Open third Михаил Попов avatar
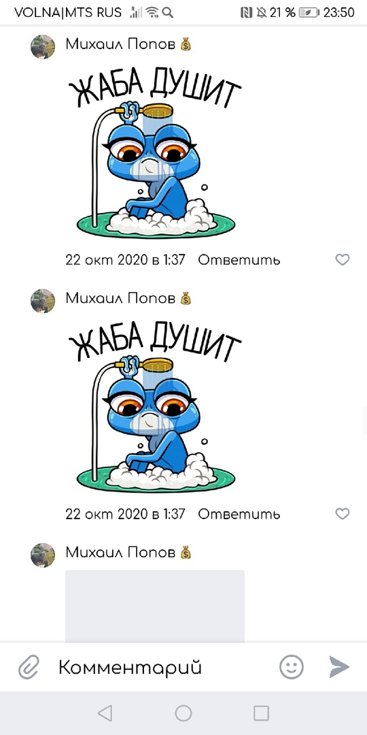This screenshot has height=735, width=367. [x=43, y=555]
